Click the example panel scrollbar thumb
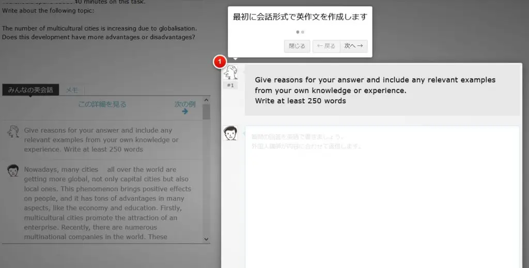This screenshot has height=268, width=529. (x=207, y=112)
